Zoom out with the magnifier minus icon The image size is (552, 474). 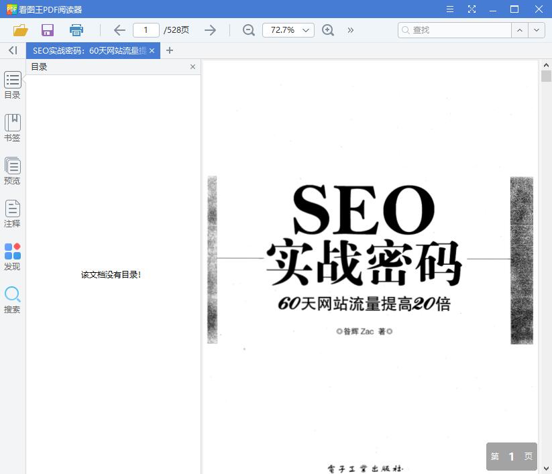pos(248,29)
